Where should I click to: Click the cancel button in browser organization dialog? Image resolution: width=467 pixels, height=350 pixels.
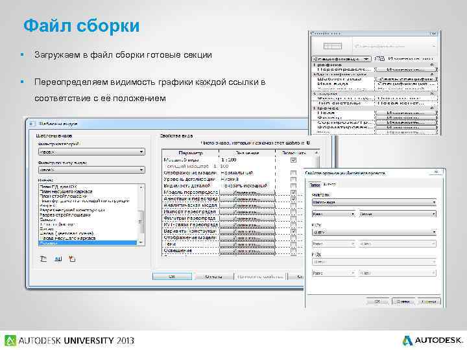403,301
